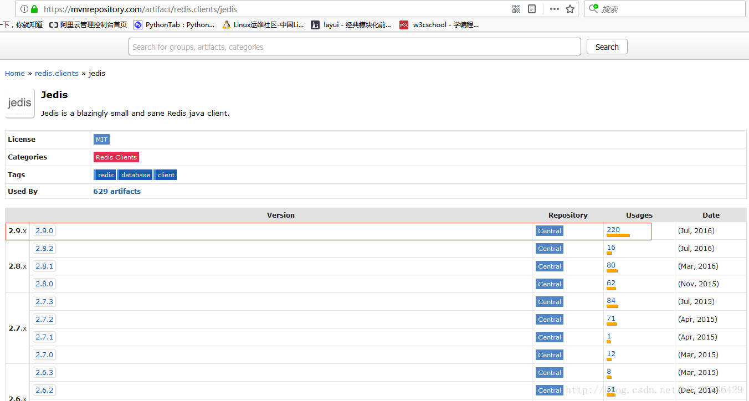Click the browser address bar URL

[140, 9]
